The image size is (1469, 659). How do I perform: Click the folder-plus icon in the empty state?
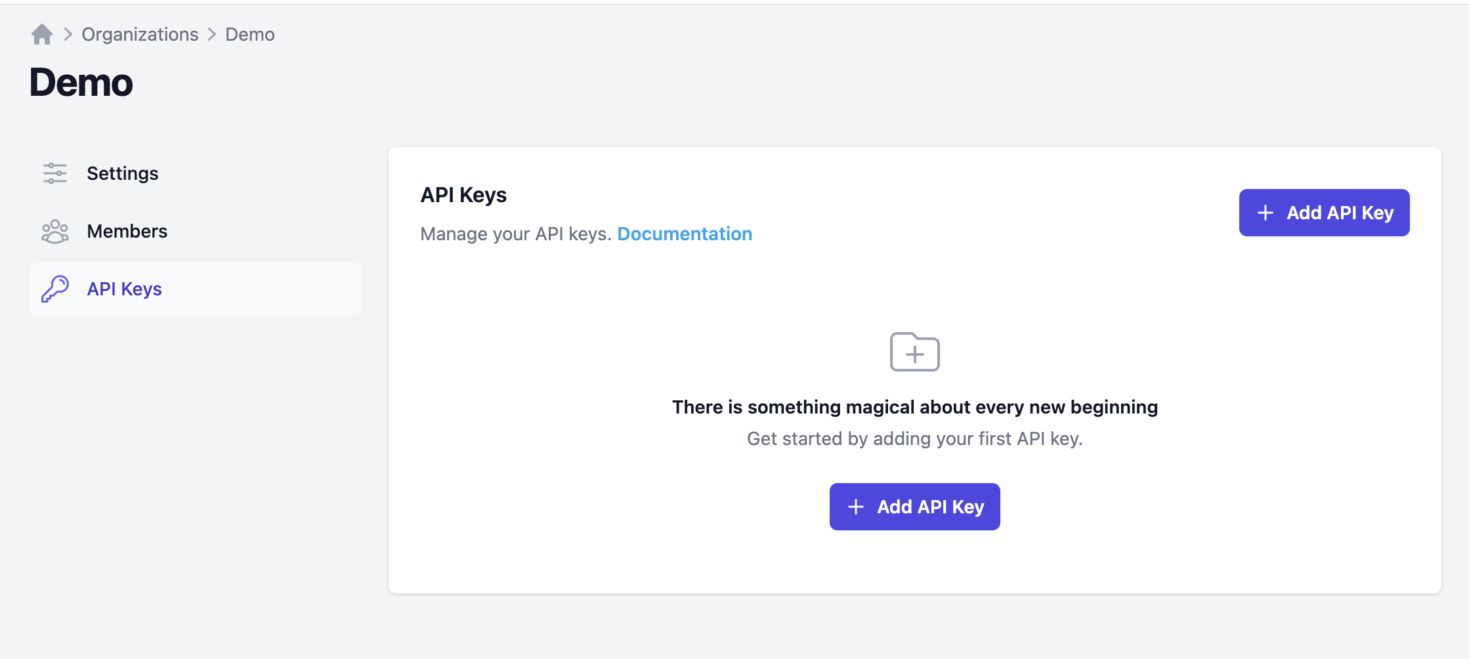(x=914, y=352)
